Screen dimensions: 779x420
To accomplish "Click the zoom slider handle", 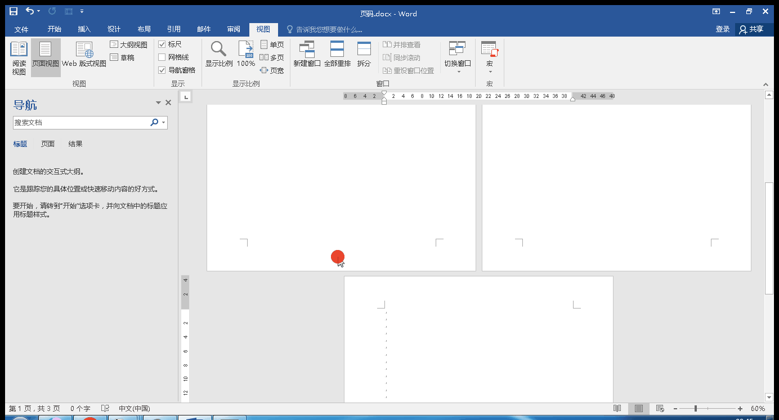I will pyautogui.click(x=696, y=409).
